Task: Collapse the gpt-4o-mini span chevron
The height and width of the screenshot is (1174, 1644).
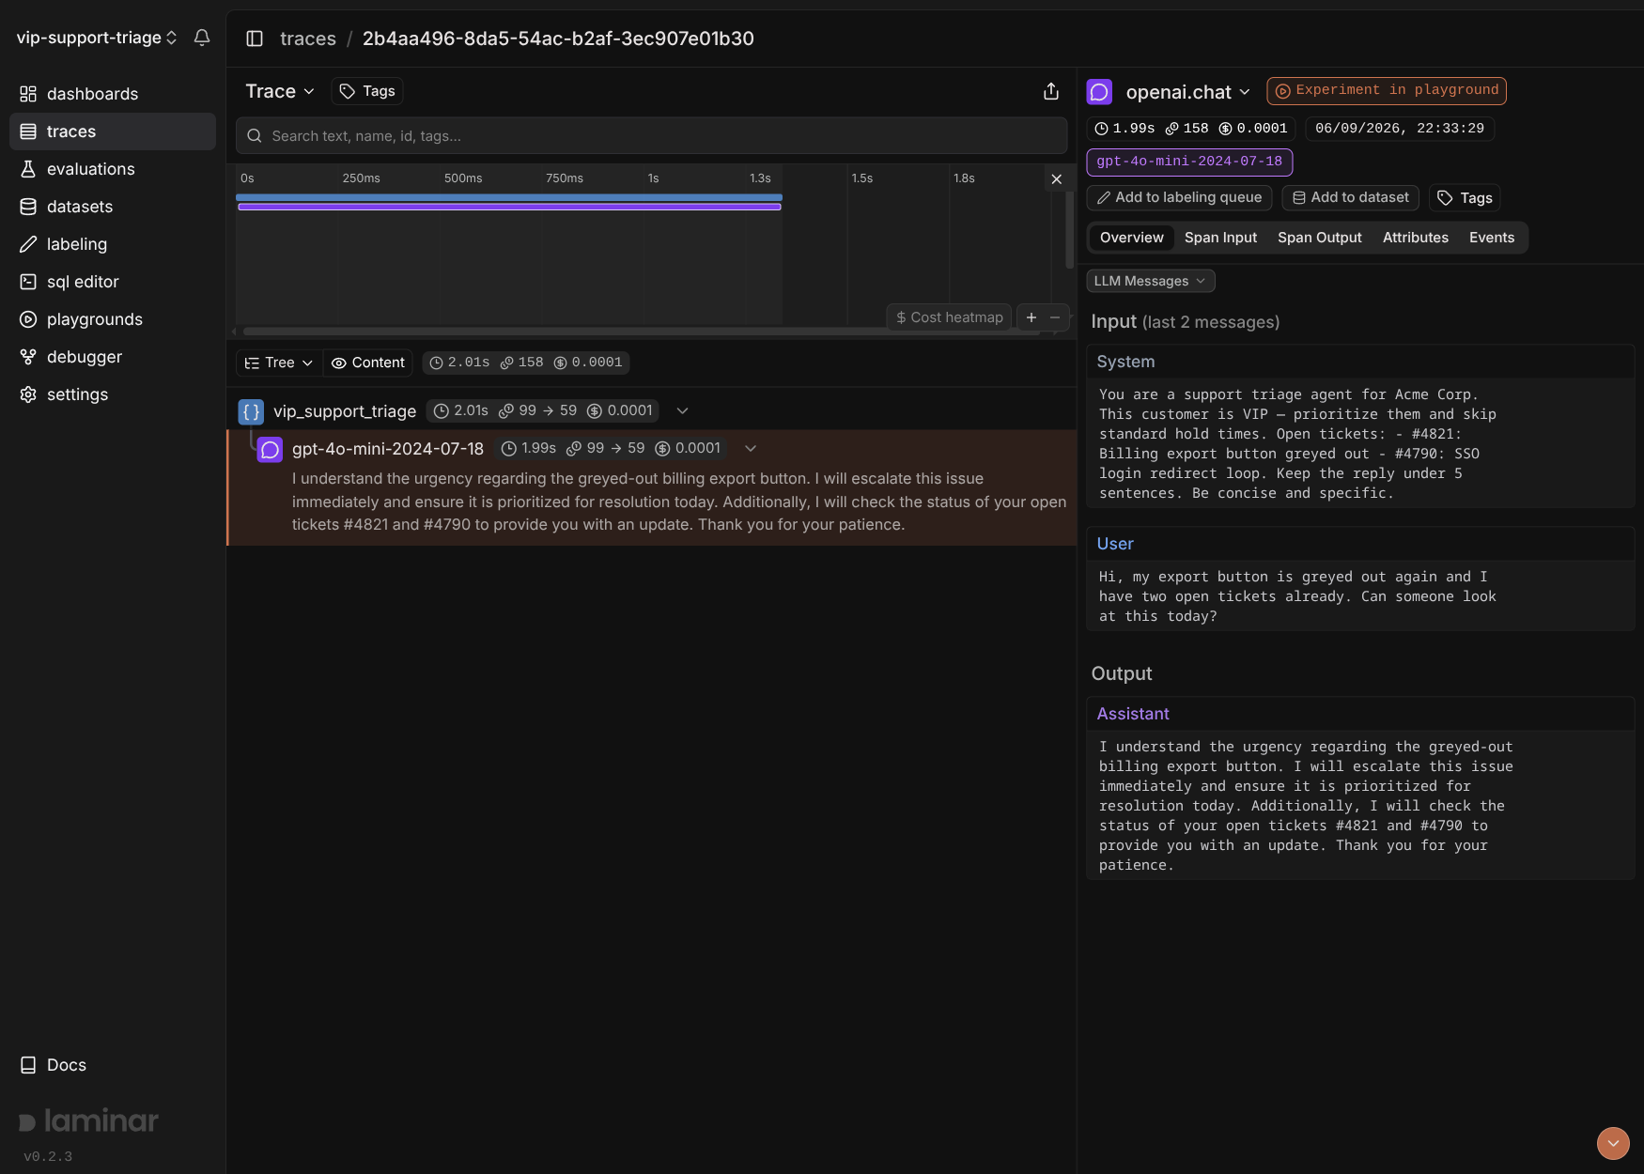Action: tap(751, 449)
